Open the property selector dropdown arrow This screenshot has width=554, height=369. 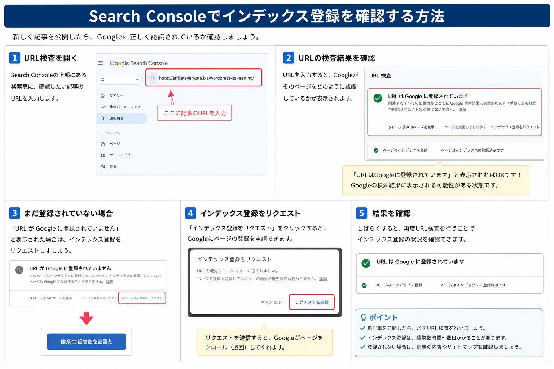[137, 80]
